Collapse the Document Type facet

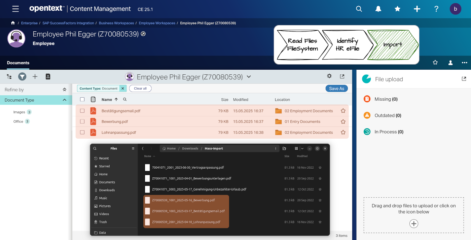coord(64,100)
